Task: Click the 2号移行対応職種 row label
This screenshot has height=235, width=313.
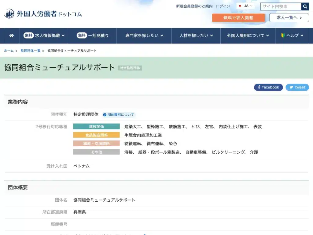Action: (51, 127)
